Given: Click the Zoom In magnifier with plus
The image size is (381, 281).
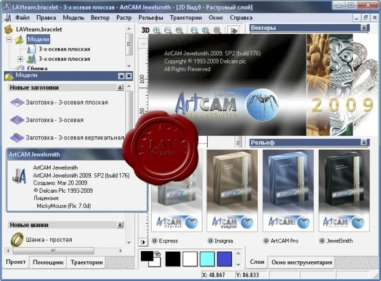Looking at the screenshot, I should [x=157, y=30].
